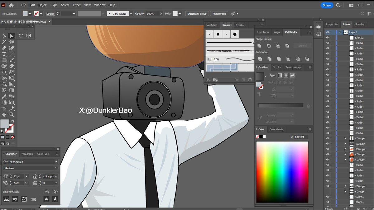Viewport: 374px width, 210px height.
Task: Open the Stroke weight dropdown
Action: [x=74, y=14]
